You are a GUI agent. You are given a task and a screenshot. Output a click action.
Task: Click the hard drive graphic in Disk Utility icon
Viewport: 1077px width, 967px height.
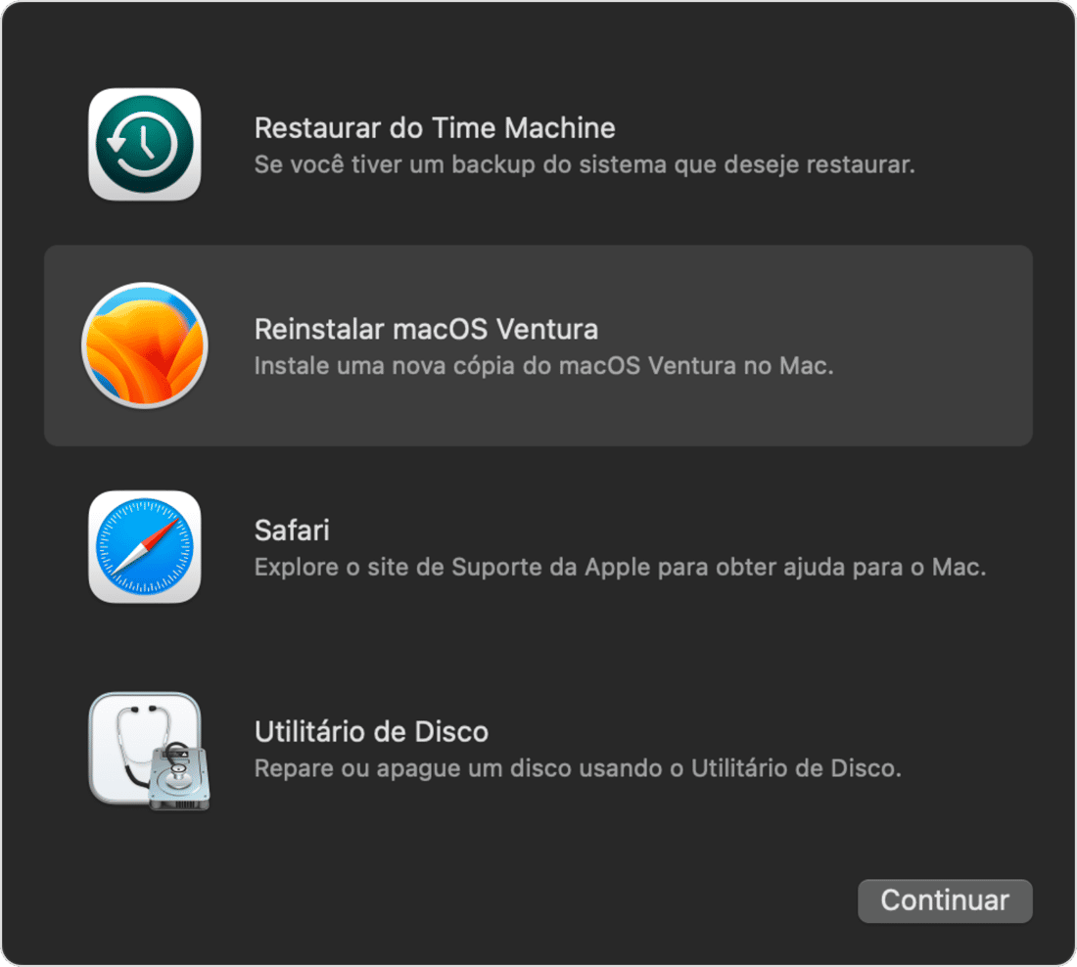pos(179,777)
